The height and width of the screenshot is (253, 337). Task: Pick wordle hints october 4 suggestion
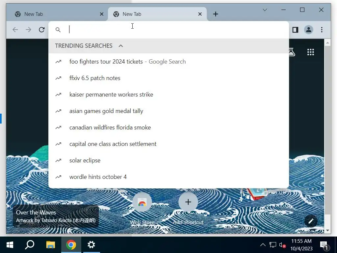[x=168, y=177]
